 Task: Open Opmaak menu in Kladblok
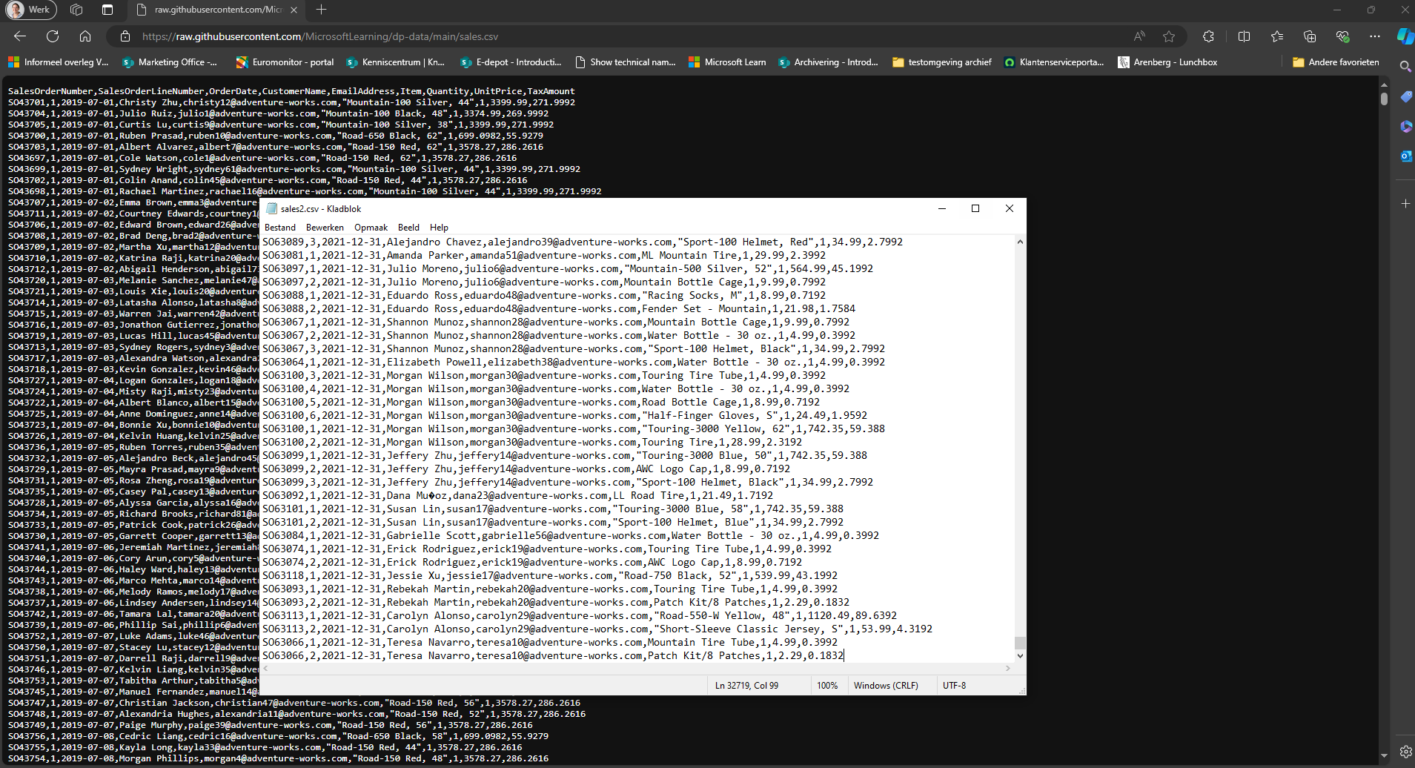pos(371,228)
